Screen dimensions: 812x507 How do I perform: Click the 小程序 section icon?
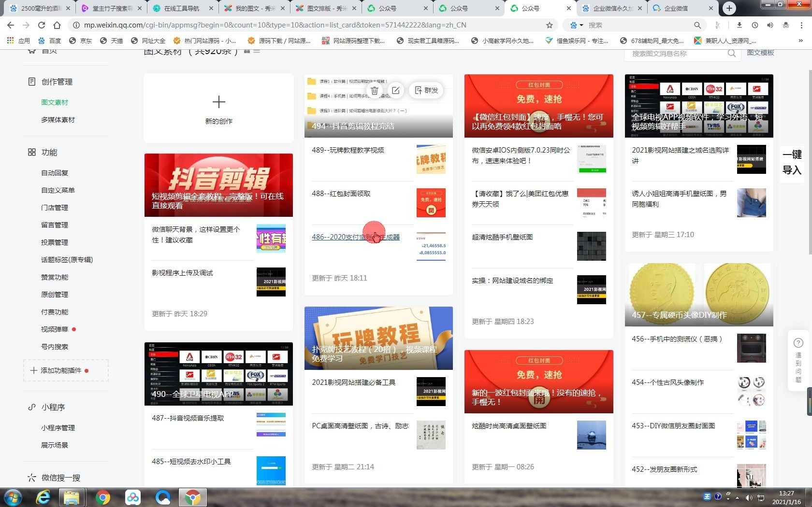(x=32, y=407)
